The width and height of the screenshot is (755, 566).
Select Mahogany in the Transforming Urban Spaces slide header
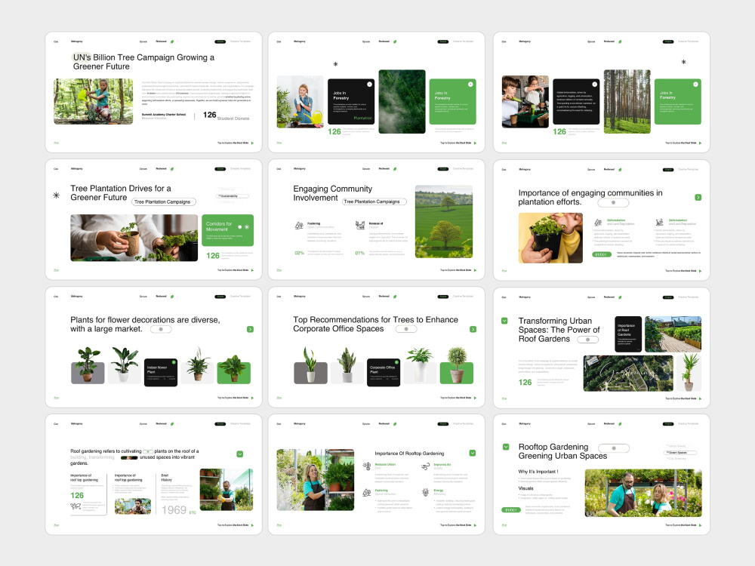525,297
